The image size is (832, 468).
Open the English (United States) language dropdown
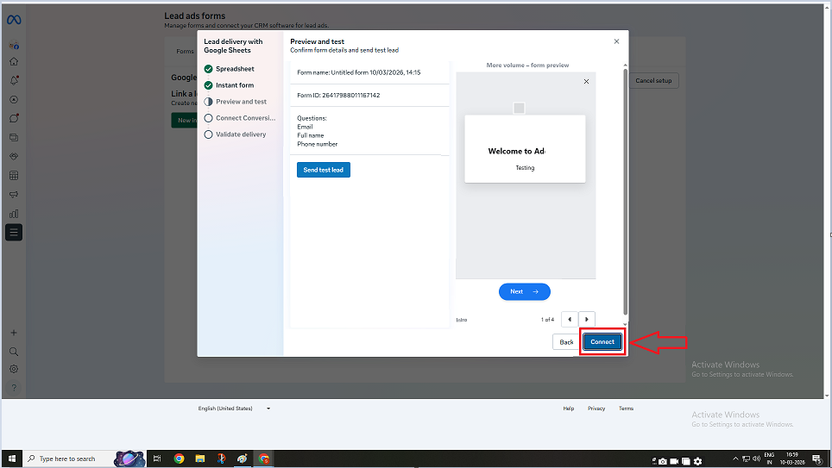tap(234, 409)
